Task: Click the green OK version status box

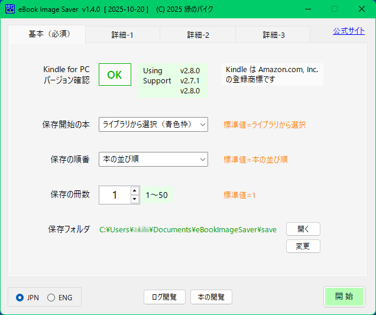Action: pos(115,75)
